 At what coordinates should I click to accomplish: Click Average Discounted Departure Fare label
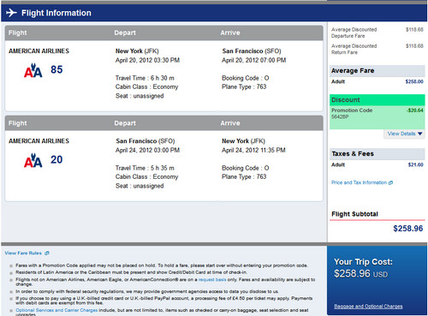354,33
